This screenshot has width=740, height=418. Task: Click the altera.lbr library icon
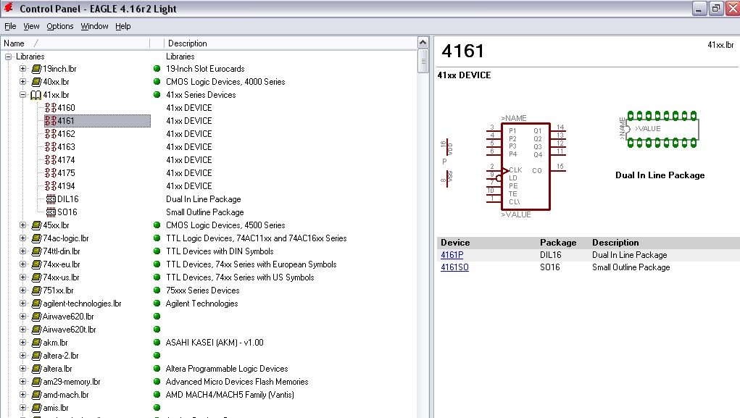[x=36, y=369]
